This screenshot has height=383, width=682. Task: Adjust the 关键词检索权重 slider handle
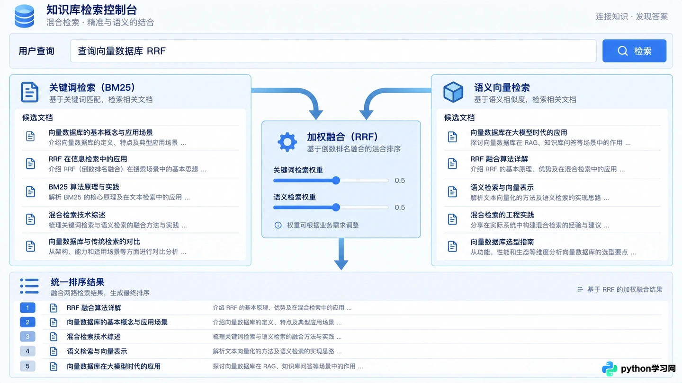336,180
